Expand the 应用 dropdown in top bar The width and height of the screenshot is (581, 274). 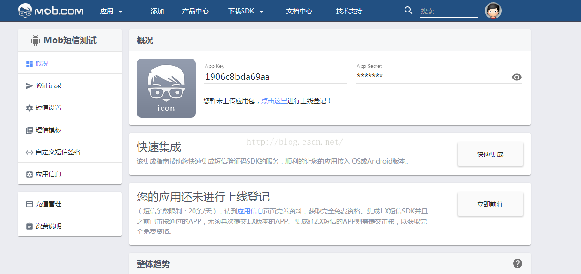(111, 11)
